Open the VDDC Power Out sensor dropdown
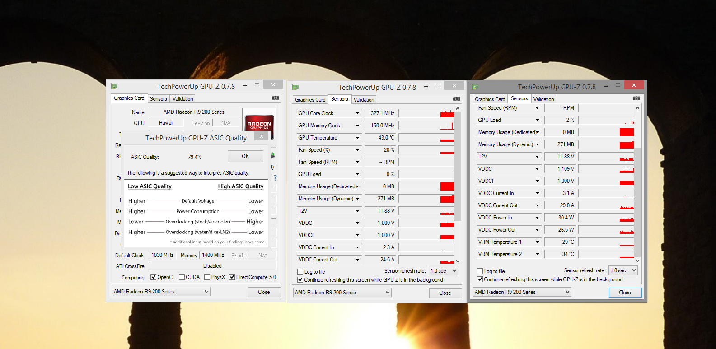Viewport: 716px width, 349px height. click(537, 230)
